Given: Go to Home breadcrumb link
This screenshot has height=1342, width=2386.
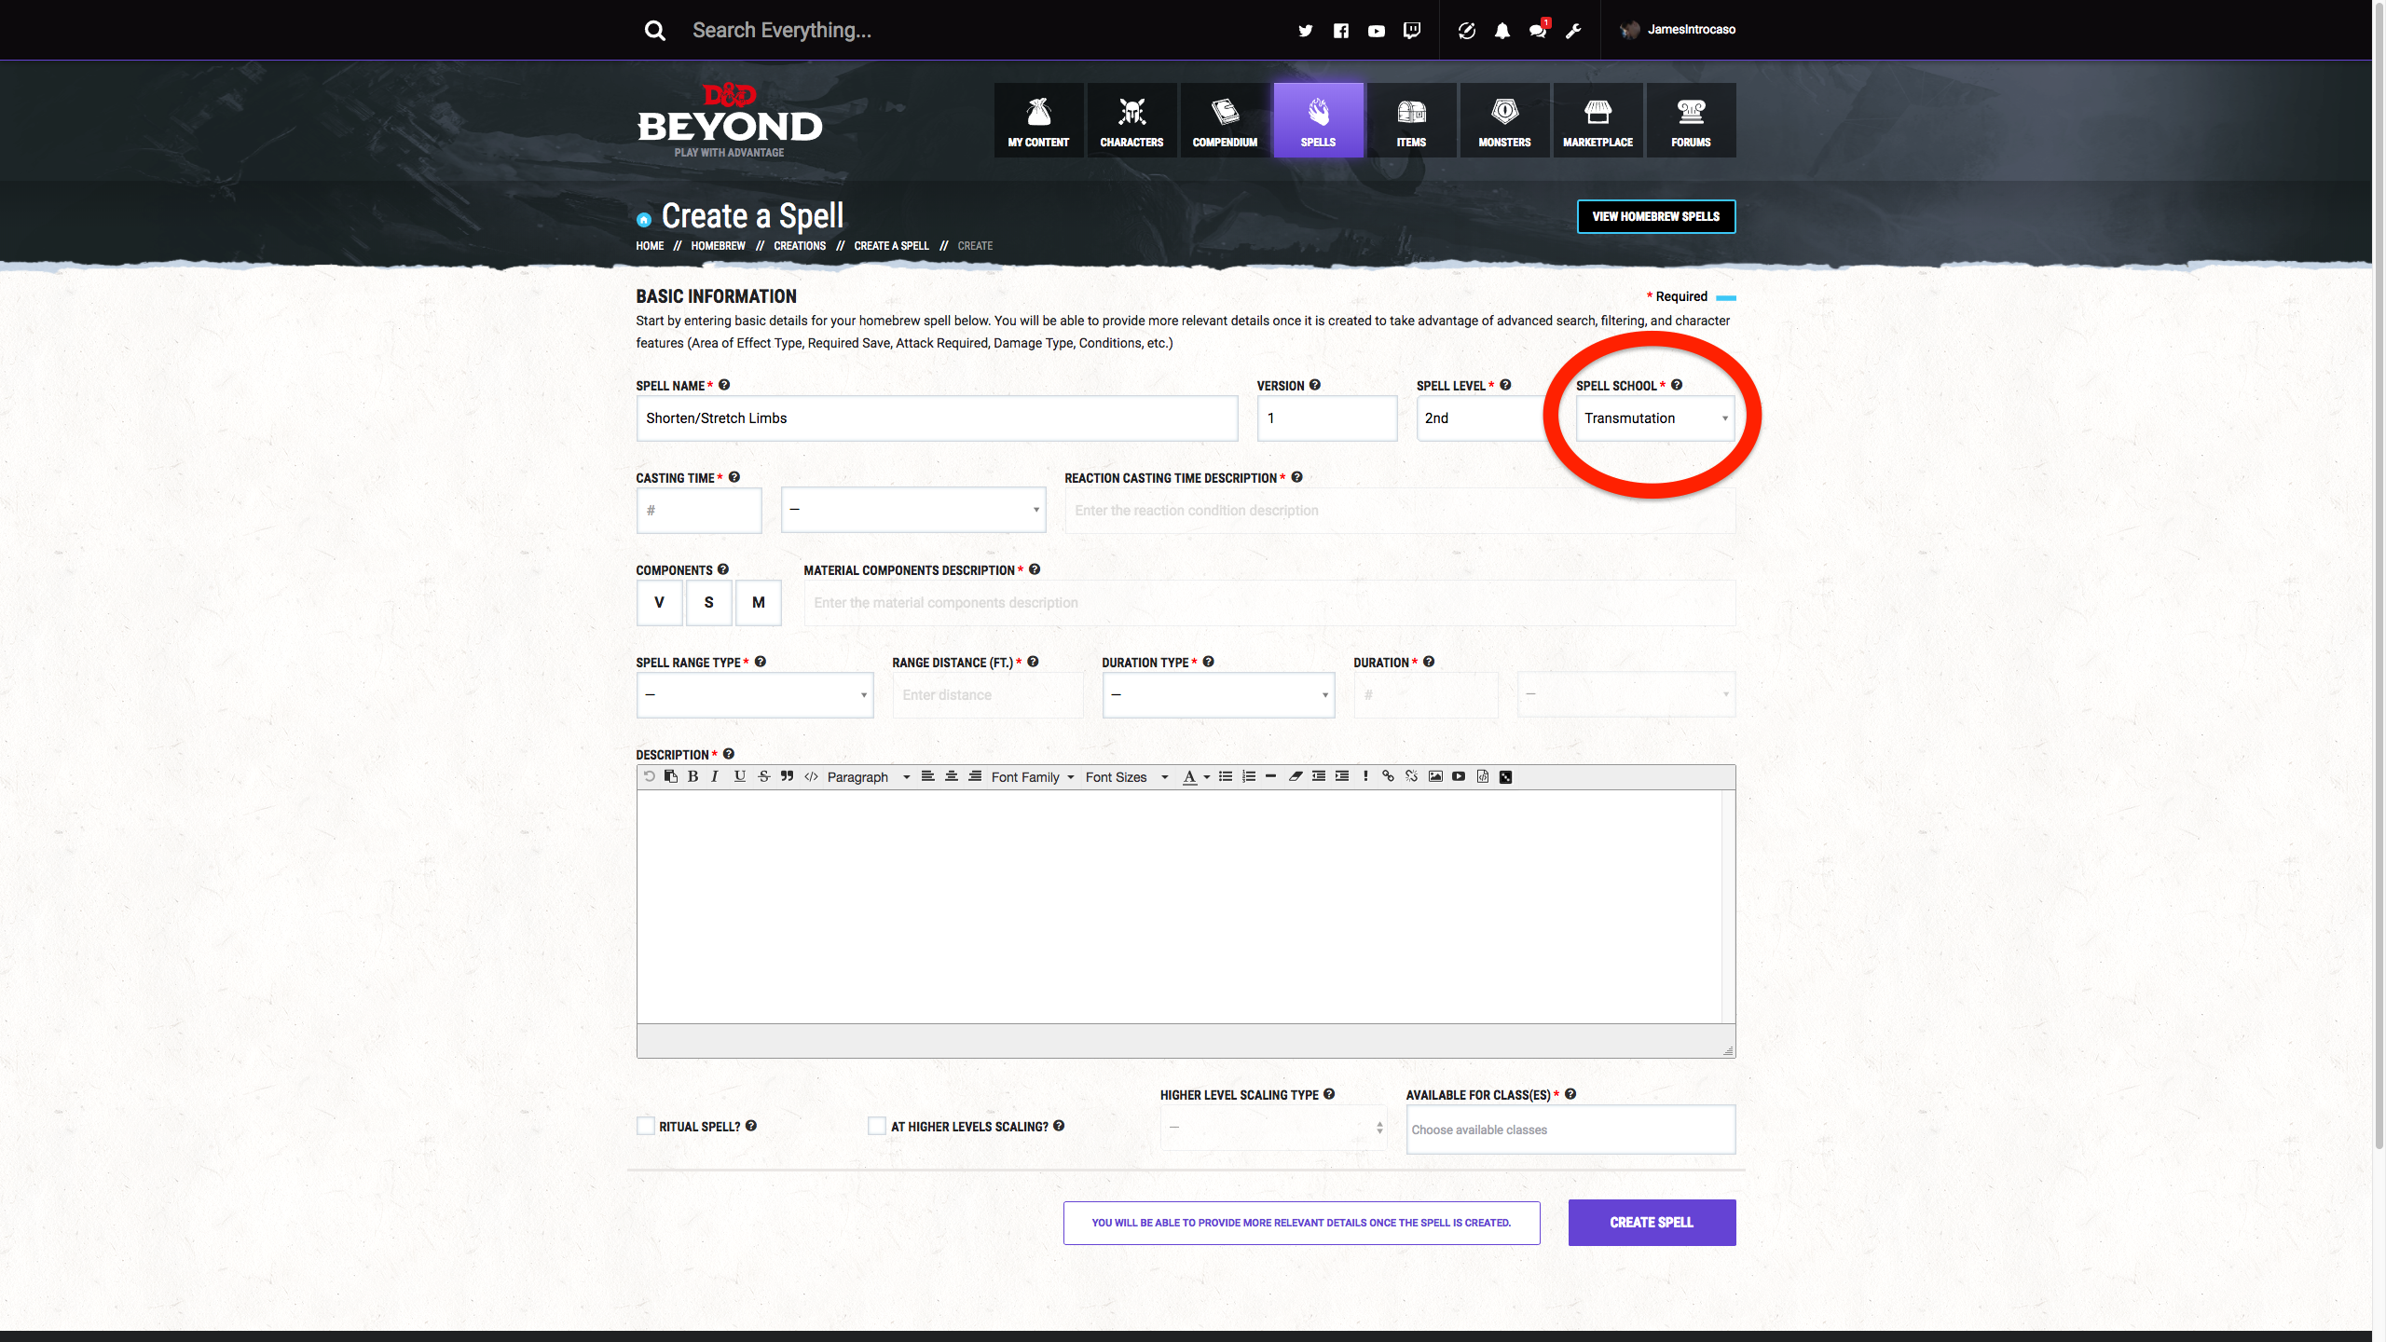Looking at the screenshot, I should click(x=650, y=246).
